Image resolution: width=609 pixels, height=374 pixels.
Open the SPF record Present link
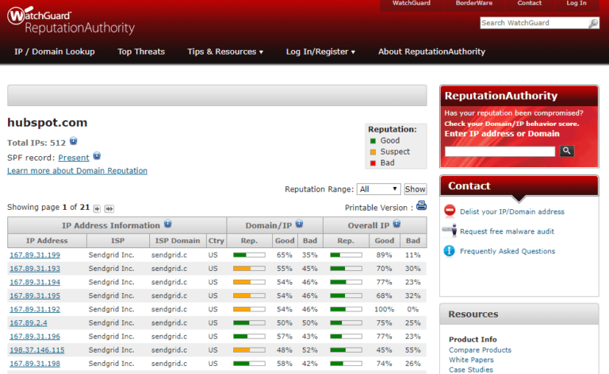pyautogui.click(x=74, y=158)
